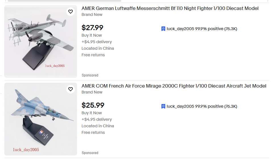This screenshot has width=280, height=160.
Task: Open Mirage 2000C Fighter listing title
Action: [x=174, y=86]
